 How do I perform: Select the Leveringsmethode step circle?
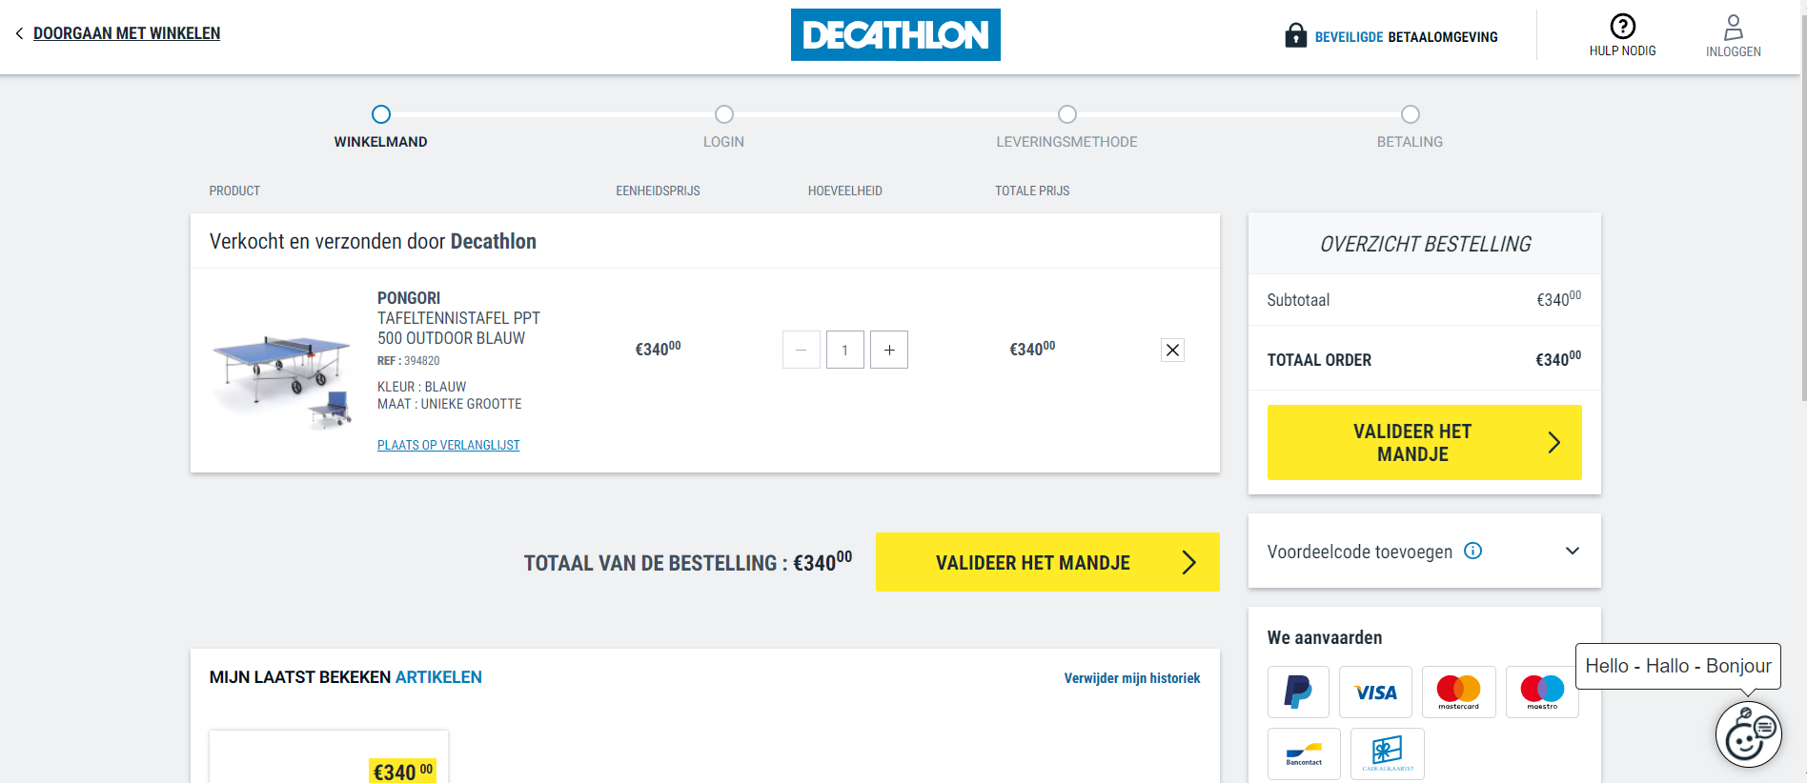click(x=1067, y=114)
